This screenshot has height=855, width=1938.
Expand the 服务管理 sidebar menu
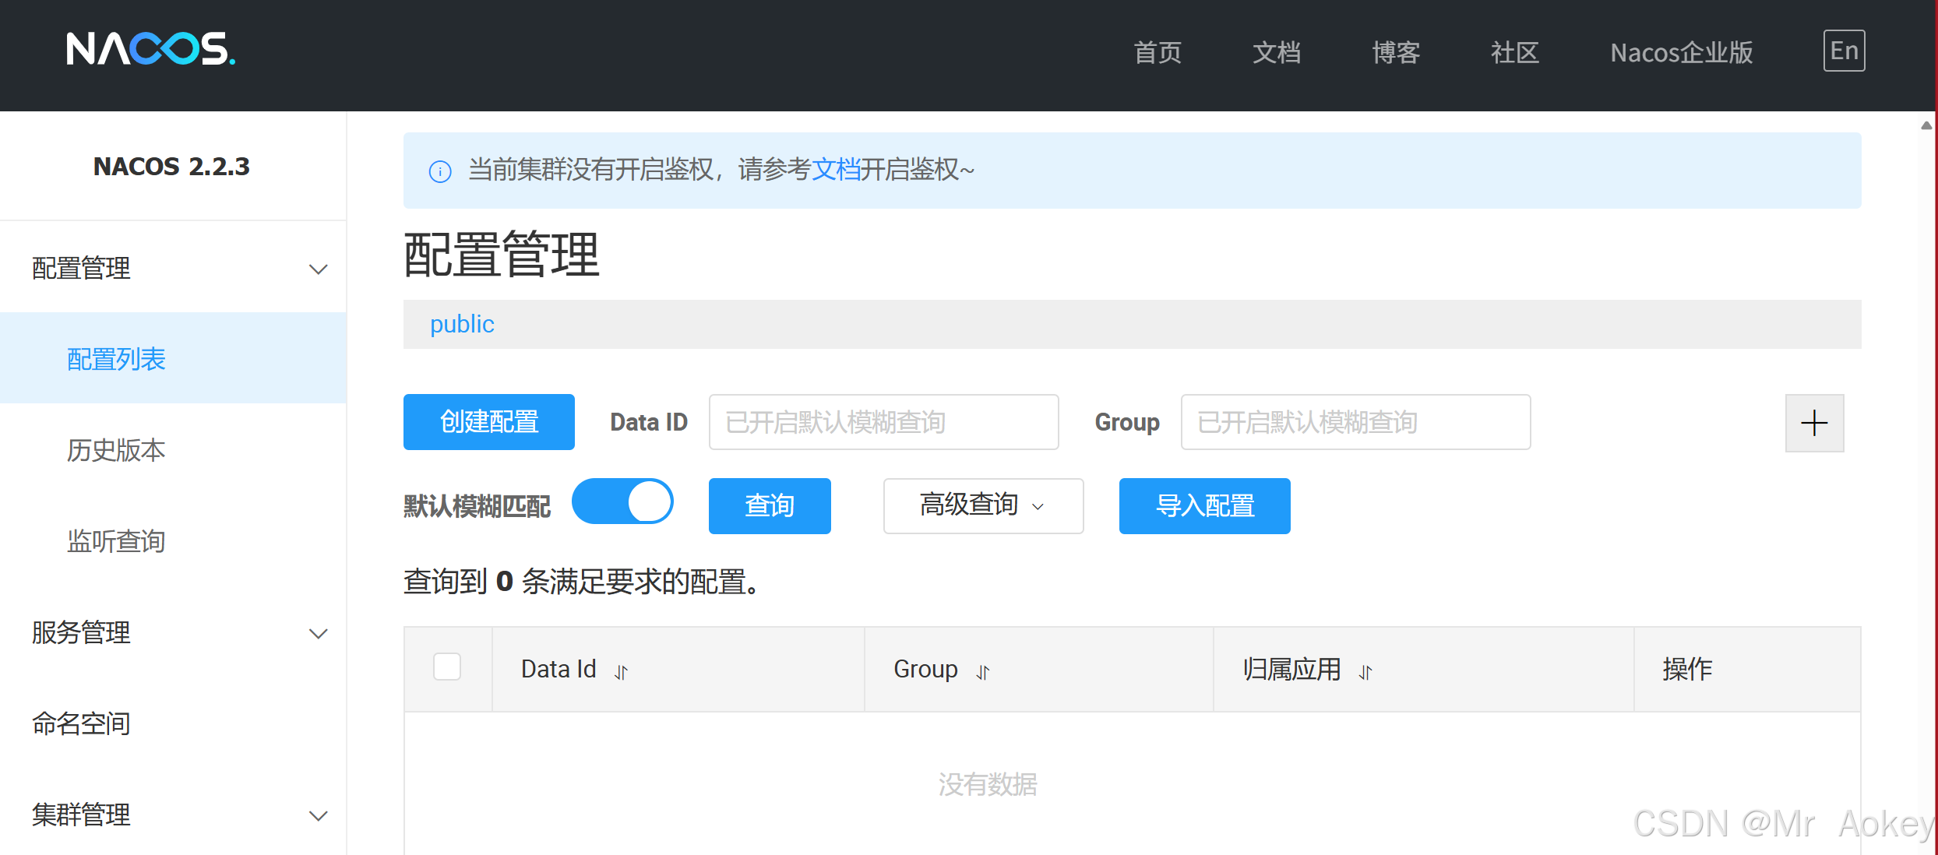point(173,632)
